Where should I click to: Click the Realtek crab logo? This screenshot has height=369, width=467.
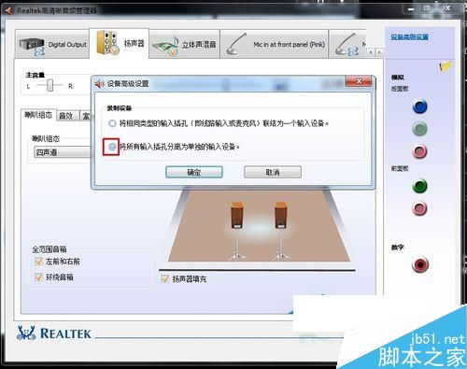point(26,333)
